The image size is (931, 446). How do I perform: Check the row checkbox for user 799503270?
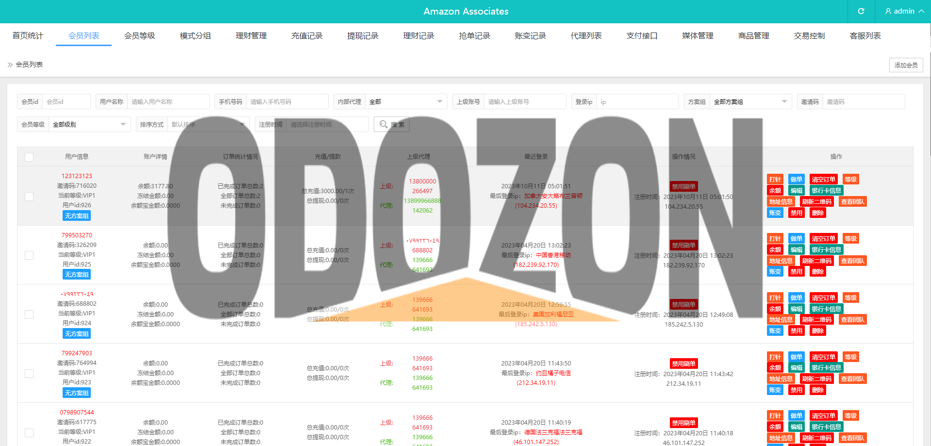pyautogui.click(x=29, y=255)
